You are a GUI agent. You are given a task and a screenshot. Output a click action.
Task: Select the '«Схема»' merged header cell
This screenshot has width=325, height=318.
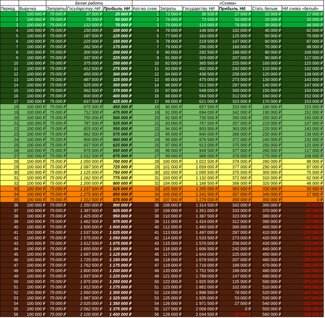[x=227, y=3]
